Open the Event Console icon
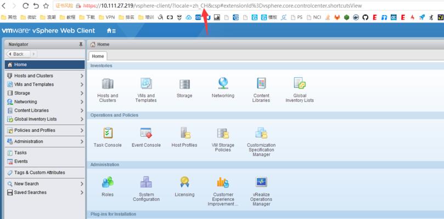This screenshot has width=444, height=219. coord(146,133)
